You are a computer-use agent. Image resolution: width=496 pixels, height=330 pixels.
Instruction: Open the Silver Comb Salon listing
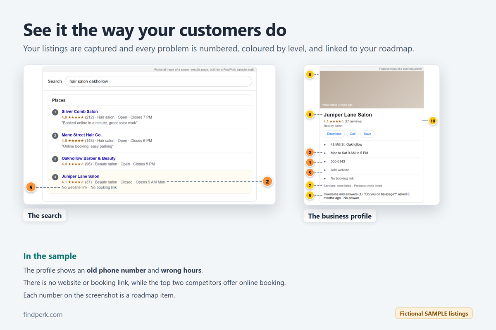[x=80, y=111]
